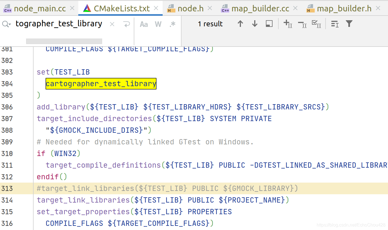Click the "${GMOCK_INCLUDE_DIRS}" string
The width and height of the screenshot is (388, 230).
point(96,130)
